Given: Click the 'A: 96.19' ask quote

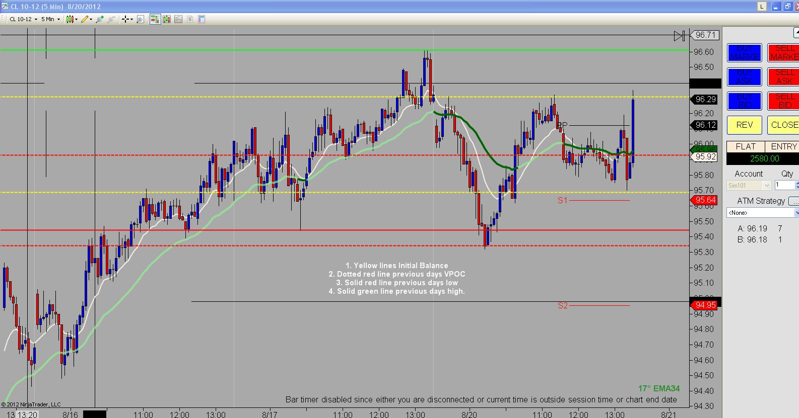Looking at the screenshot, I should tap(753, 228).
